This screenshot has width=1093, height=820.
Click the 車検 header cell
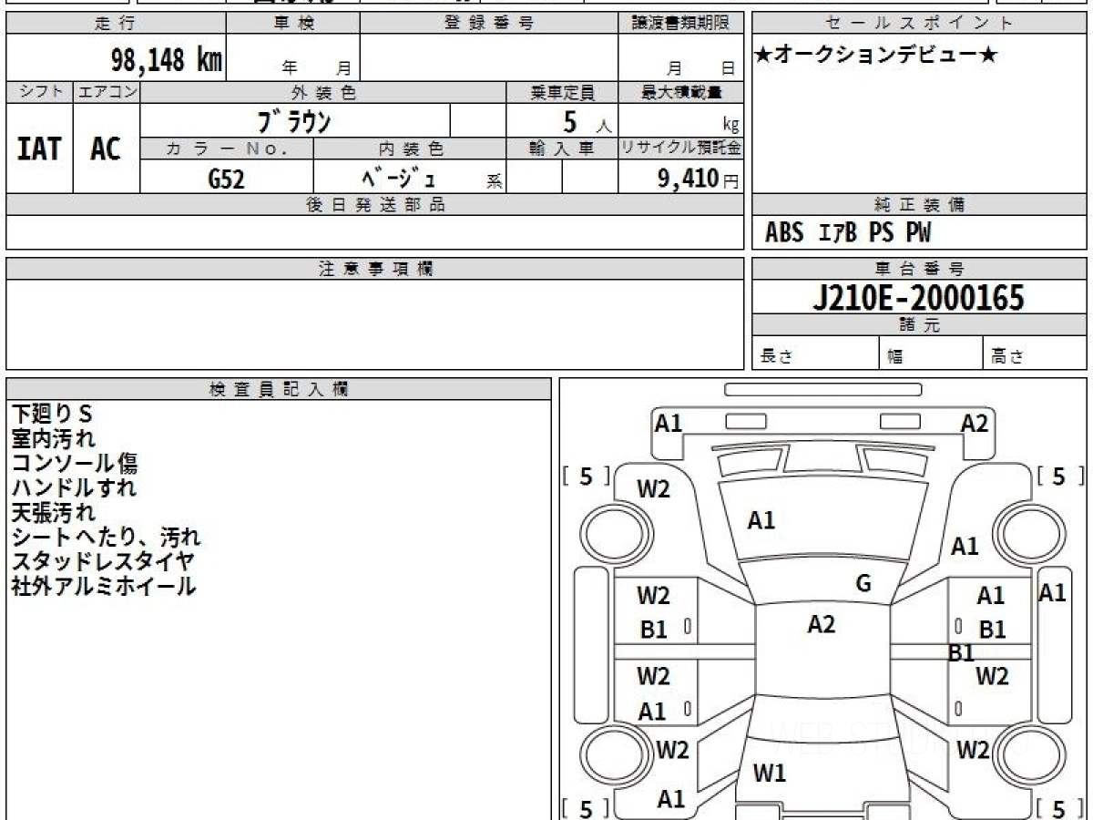tap(292, 24)
